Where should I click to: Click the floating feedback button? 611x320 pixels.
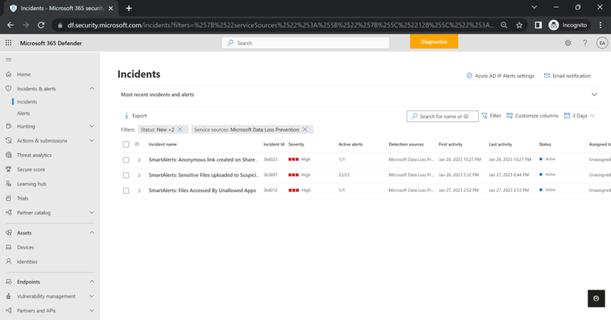(x=597, y=299)
